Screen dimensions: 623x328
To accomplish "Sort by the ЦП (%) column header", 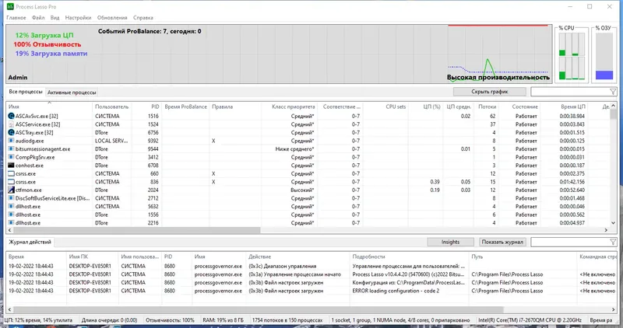I will click(x=426, y=106).
